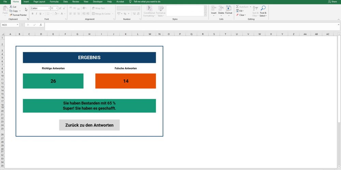Decrease font size with the smaller A

[x=64, y=8]
